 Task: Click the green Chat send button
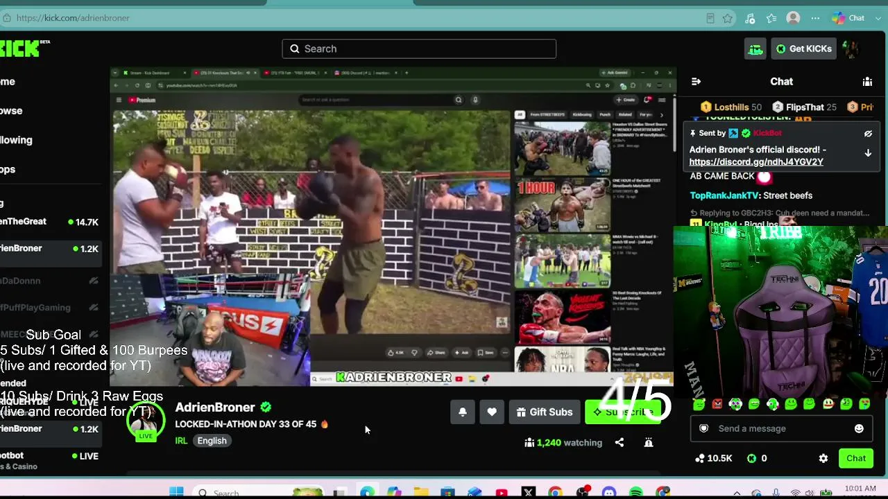pyautogui.click(x=855, y=458)
